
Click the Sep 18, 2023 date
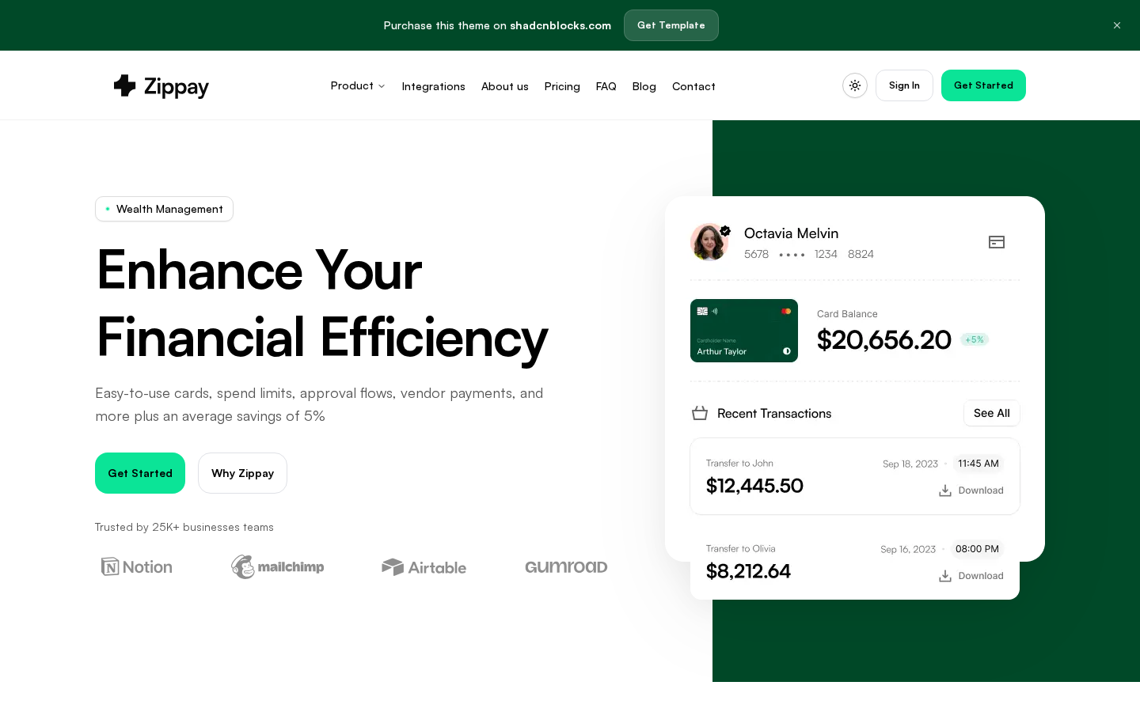point(910,464)
